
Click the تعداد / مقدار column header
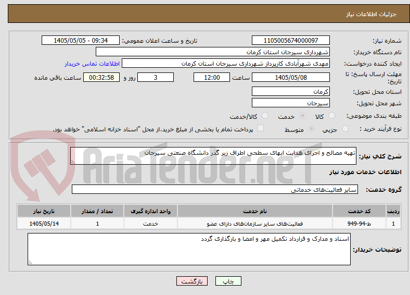pyautogui.click(x=97, y=211)
